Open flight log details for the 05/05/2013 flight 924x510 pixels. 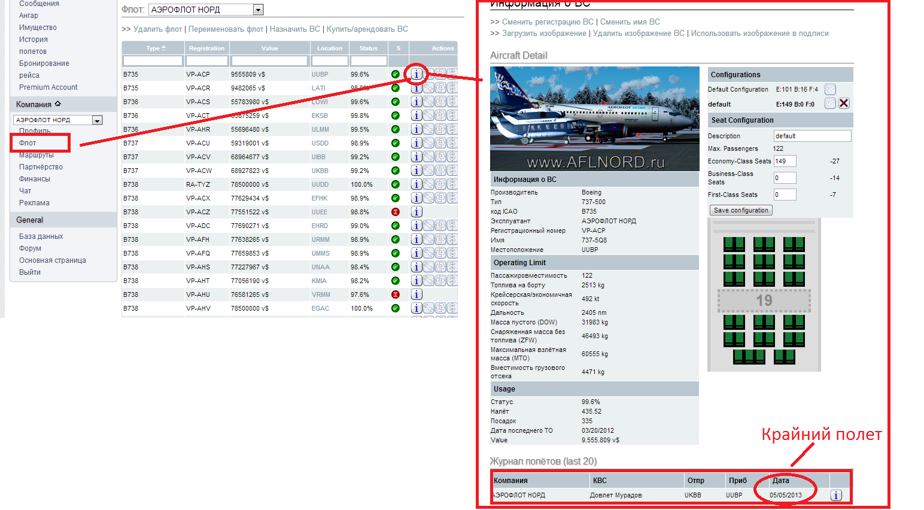click(837, 495)
